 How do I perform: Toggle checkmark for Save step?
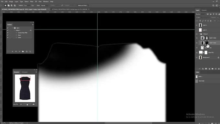pyautogui.click(x=8, y=35)
